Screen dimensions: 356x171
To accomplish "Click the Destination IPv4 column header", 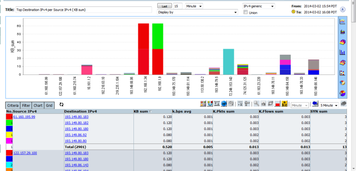I will coord(99,112).
